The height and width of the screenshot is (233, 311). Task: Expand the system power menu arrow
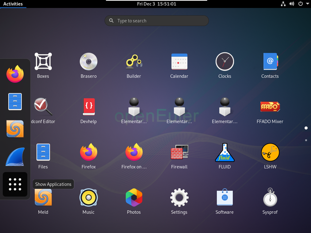click(x=308, y=4)
